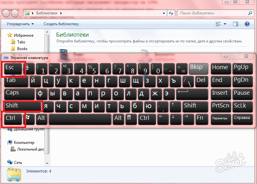
Task: Open address bar history dropdown
Action: [x=164, y=13]
